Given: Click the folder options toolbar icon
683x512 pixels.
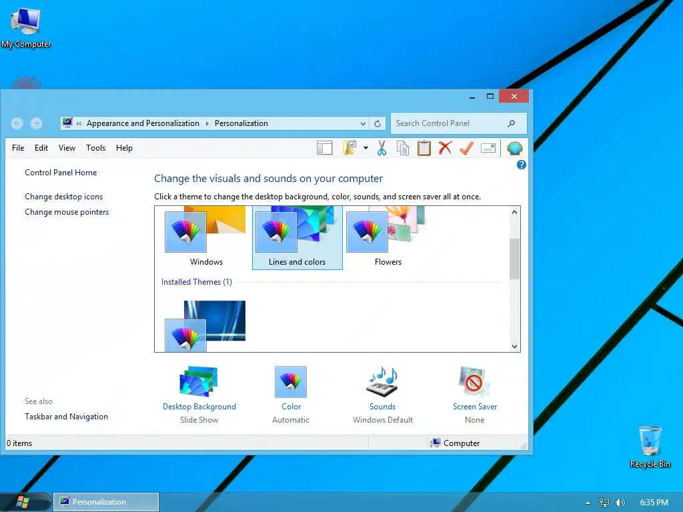Looking at the screenshot, I should (350, 148).
